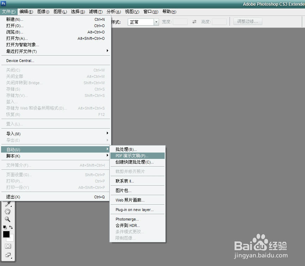Select the Eyedropper tool
This screenshot has width=305, height=266.
[x=7, y=204]
